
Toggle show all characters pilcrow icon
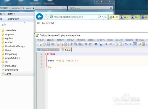[x=131, y=44]
